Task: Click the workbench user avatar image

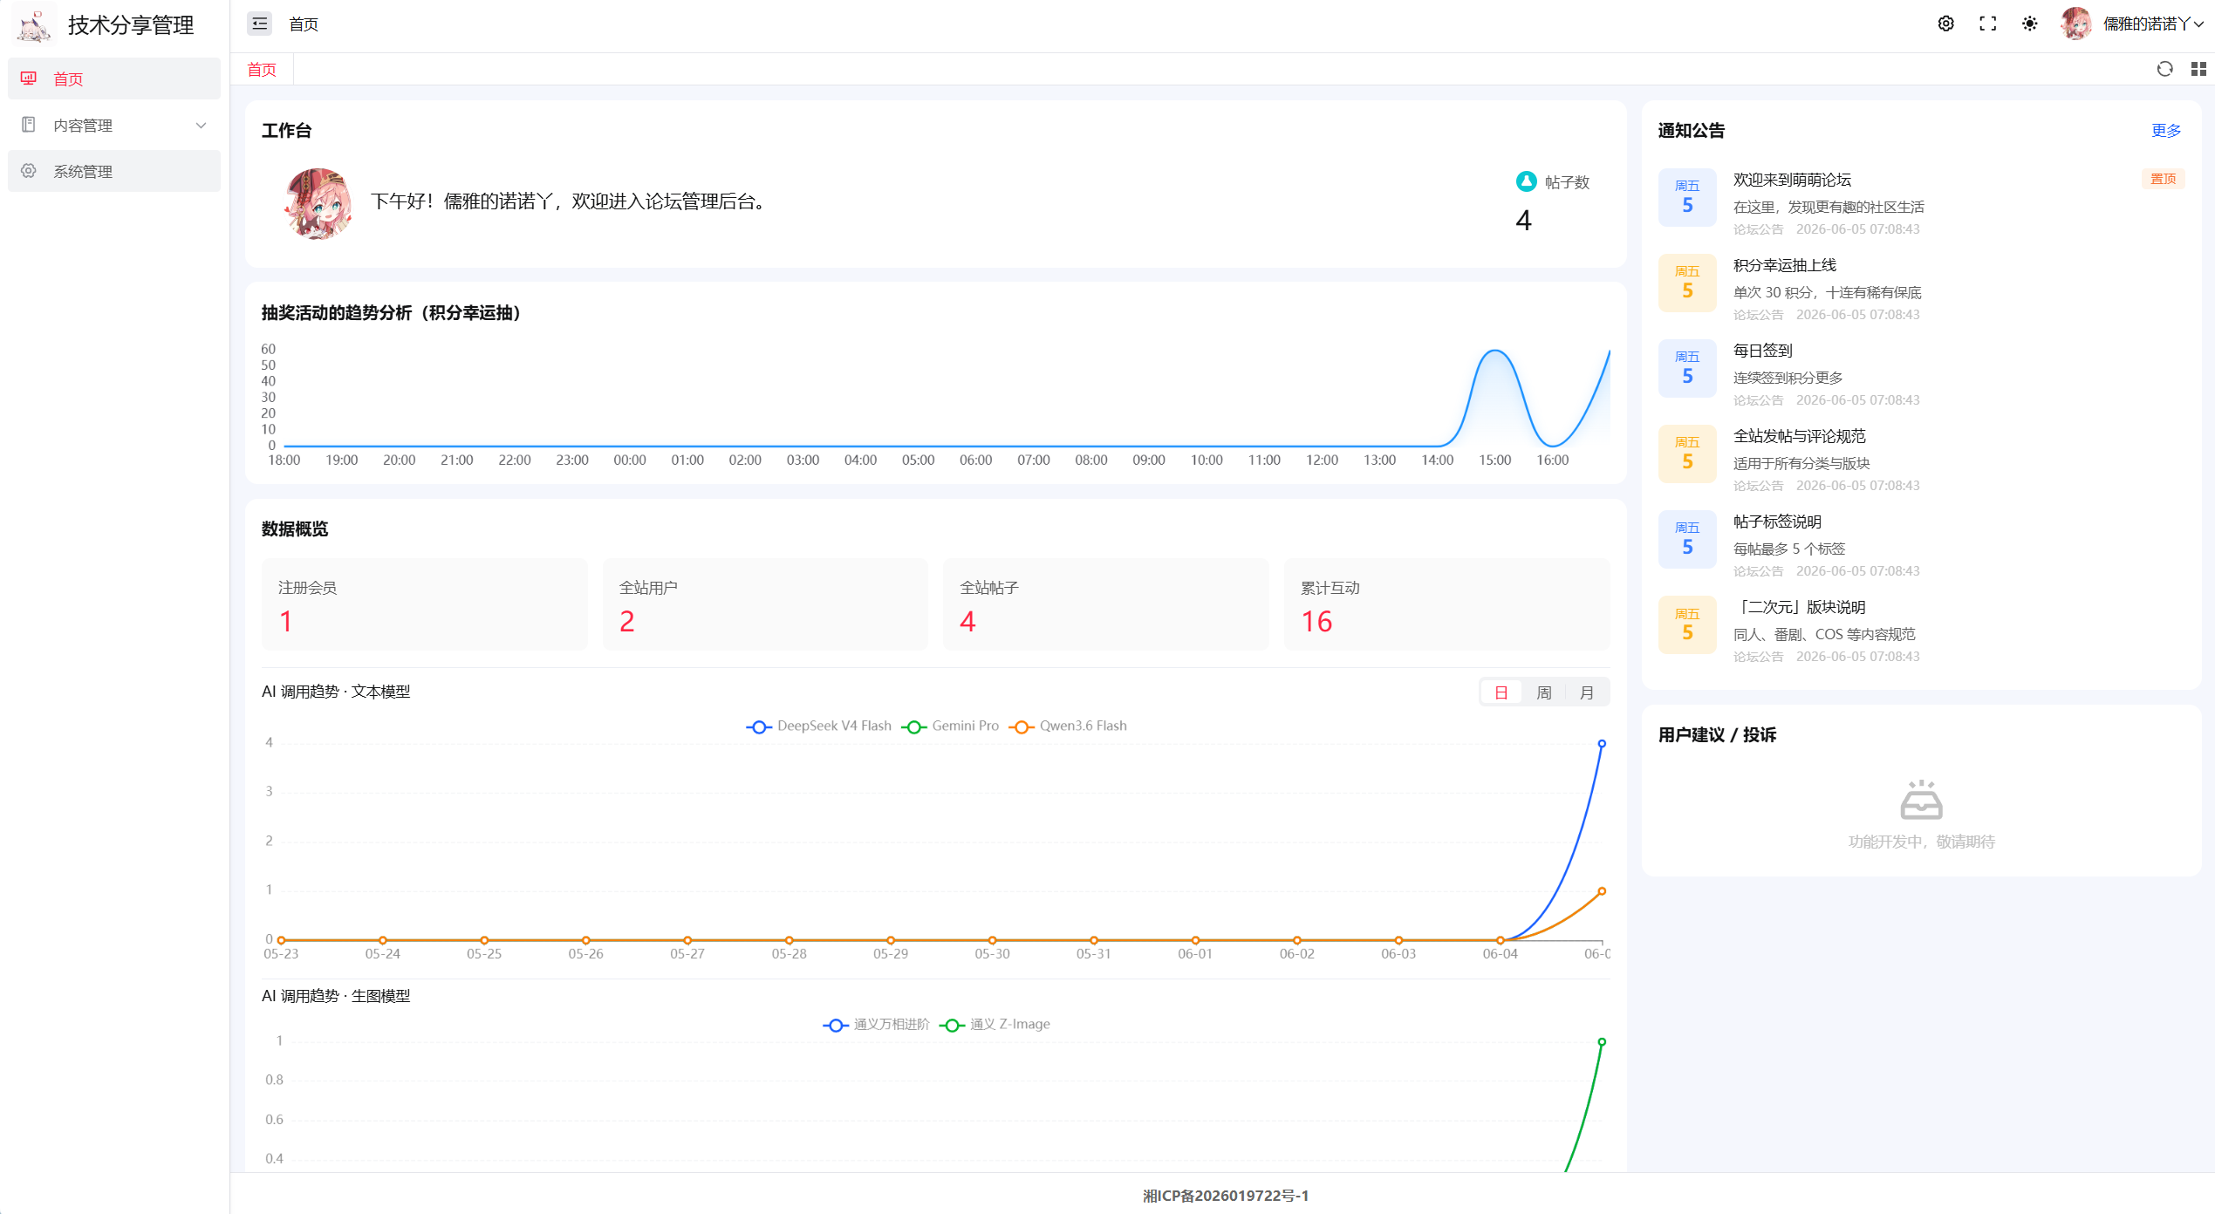Action: 318,203
